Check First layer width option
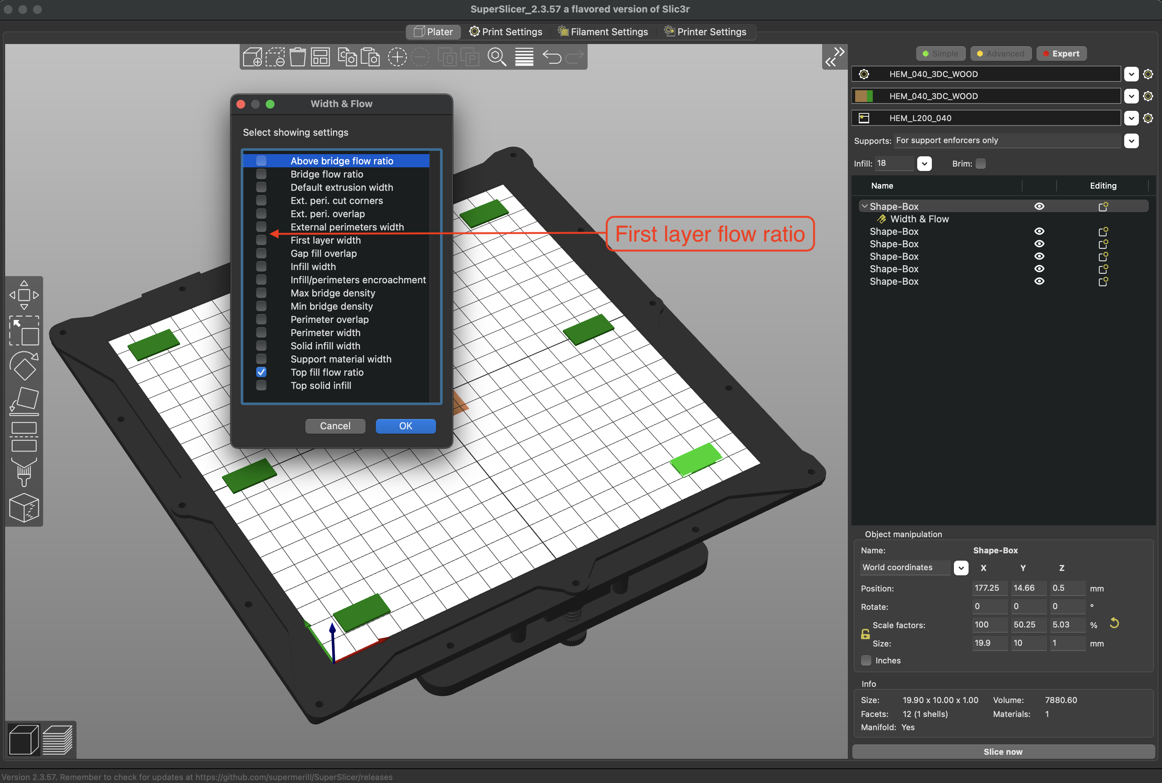The width and height of the screenshot is (1162, 783). (261, 240)
